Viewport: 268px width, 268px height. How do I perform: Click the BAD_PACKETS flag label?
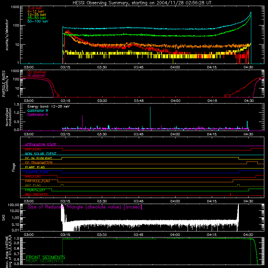37,195
